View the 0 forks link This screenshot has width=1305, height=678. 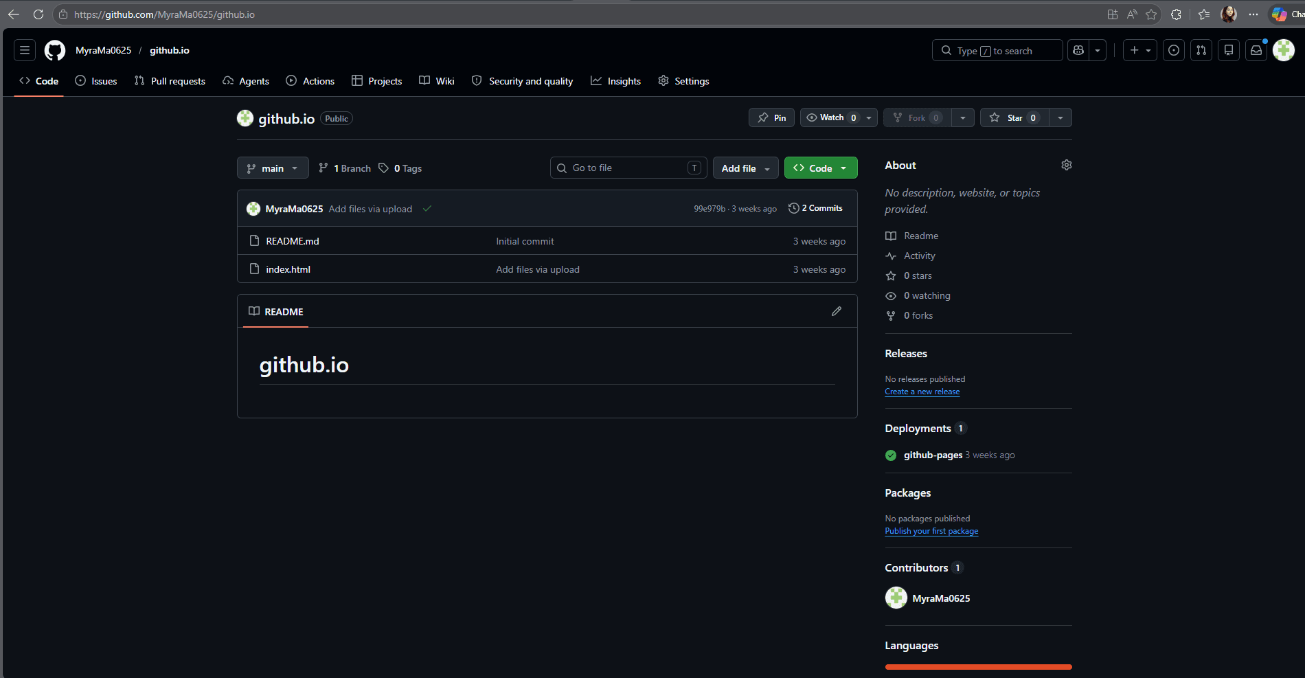909,315
